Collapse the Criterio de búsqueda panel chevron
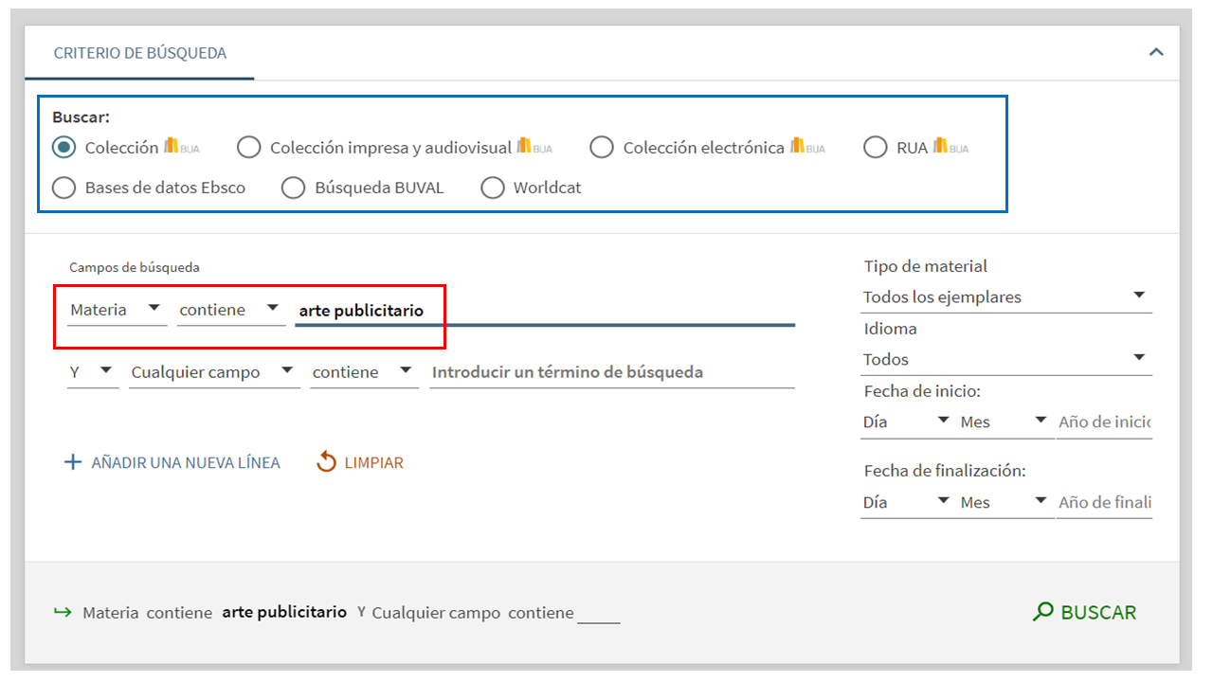Screen dimensions: 1213x682 click(x=1156, y=52)
